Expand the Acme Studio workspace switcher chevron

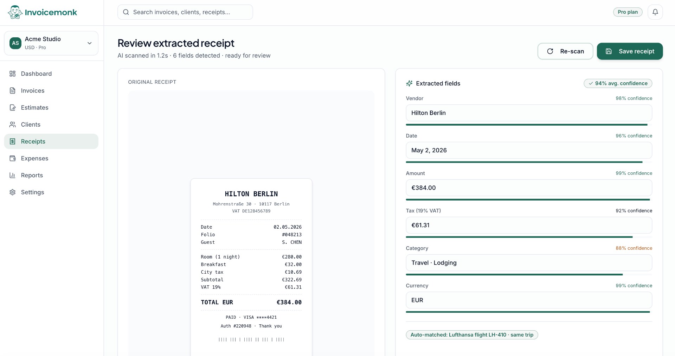(x=90, y=43)
